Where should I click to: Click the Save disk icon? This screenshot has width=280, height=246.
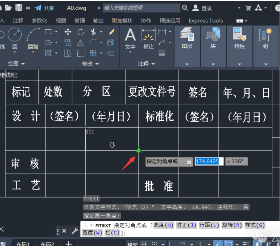click(x=19, y=8)
